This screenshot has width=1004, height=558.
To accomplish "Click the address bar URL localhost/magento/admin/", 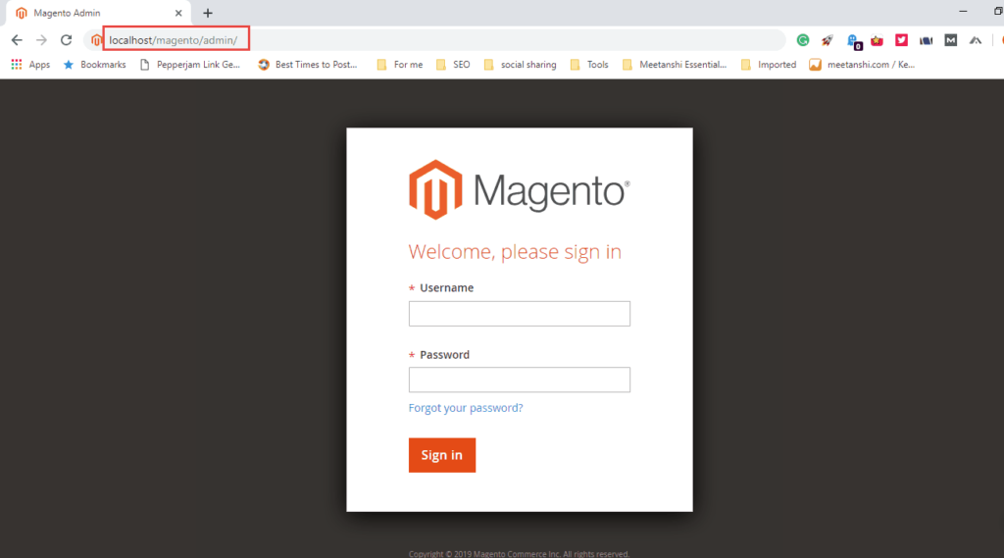I will [x=174, y=40].
